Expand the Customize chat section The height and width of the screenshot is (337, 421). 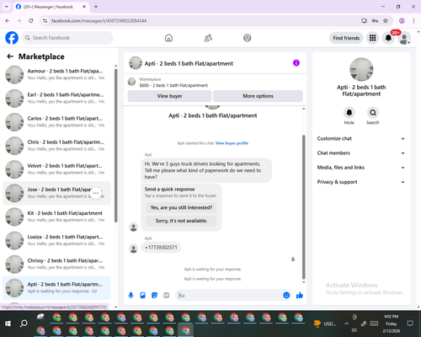tap(361, 138)
